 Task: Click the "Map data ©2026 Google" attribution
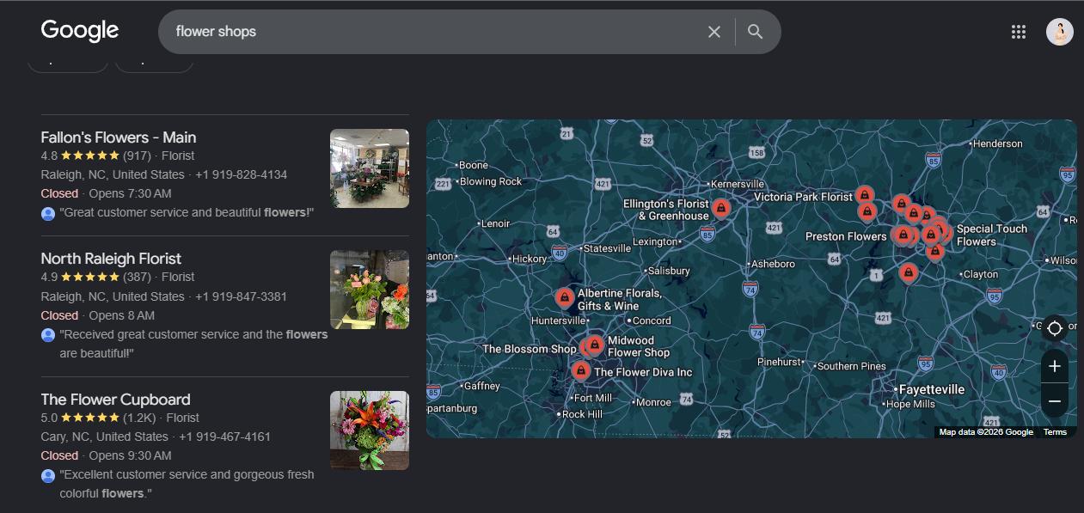click(986, 432)
